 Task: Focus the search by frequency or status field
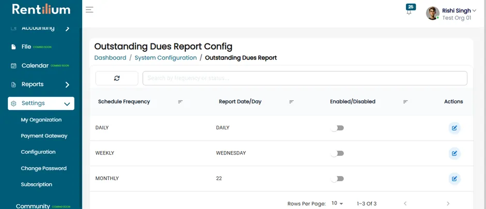(305, 78)
